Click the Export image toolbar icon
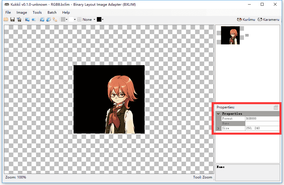Image resolution: width=284 pixels, height=185 pixels. [x=27, y=19]
